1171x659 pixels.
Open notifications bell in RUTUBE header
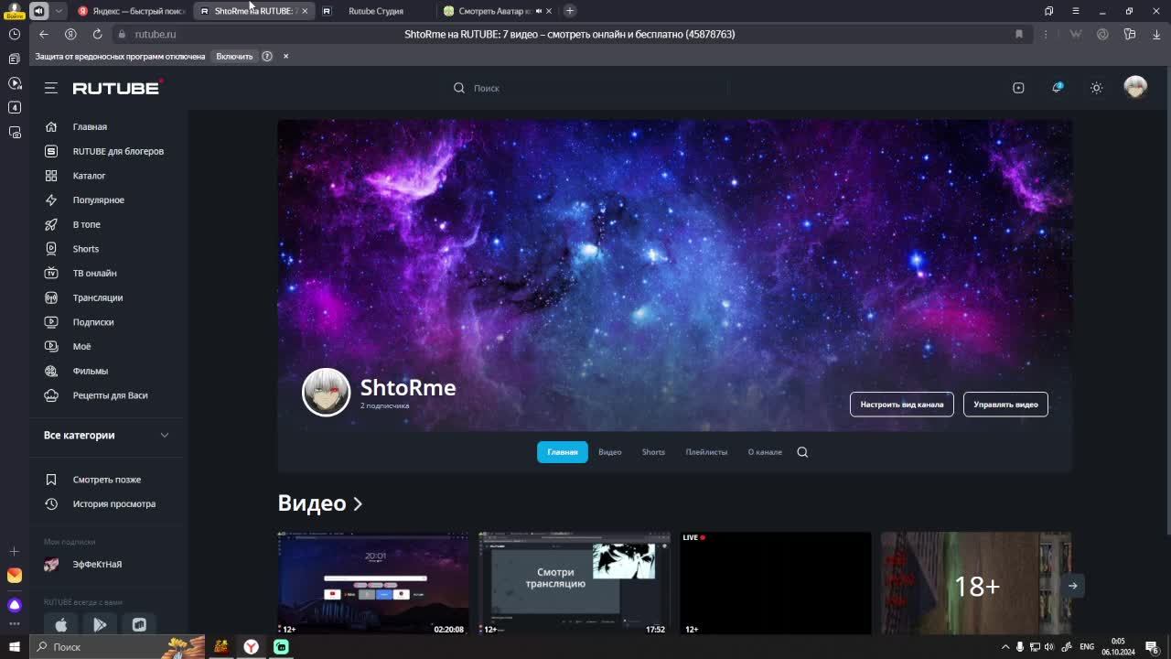pos(1058,88)
